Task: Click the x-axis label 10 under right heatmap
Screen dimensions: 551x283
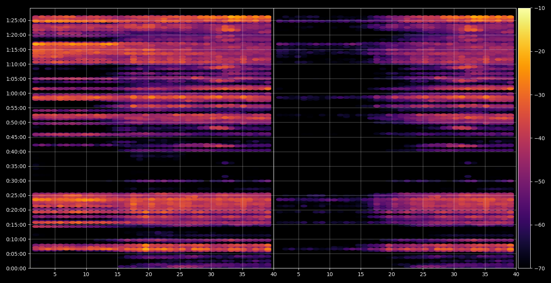Action: (329, 274)
